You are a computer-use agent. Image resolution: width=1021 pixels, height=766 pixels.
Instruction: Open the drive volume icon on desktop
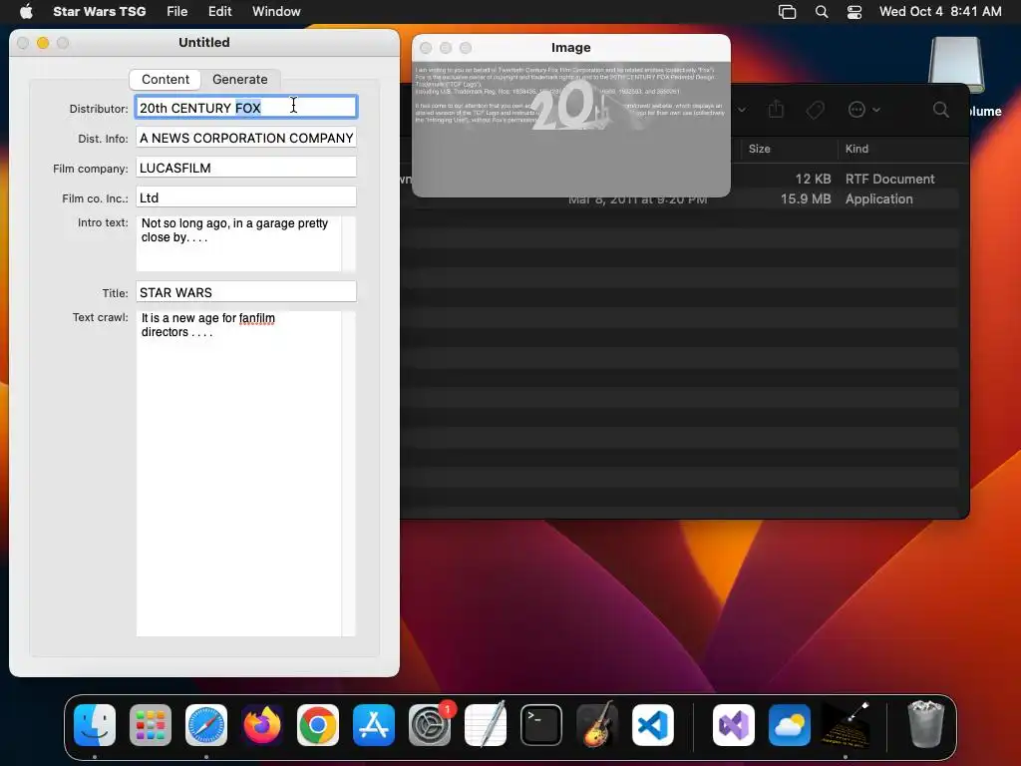tap(956, 65)
